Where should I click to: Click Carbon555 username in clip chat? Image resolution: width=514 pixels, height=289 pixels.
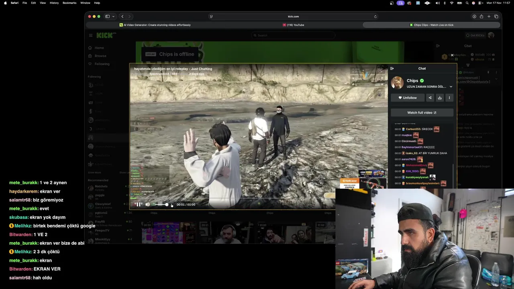(413, 129)
